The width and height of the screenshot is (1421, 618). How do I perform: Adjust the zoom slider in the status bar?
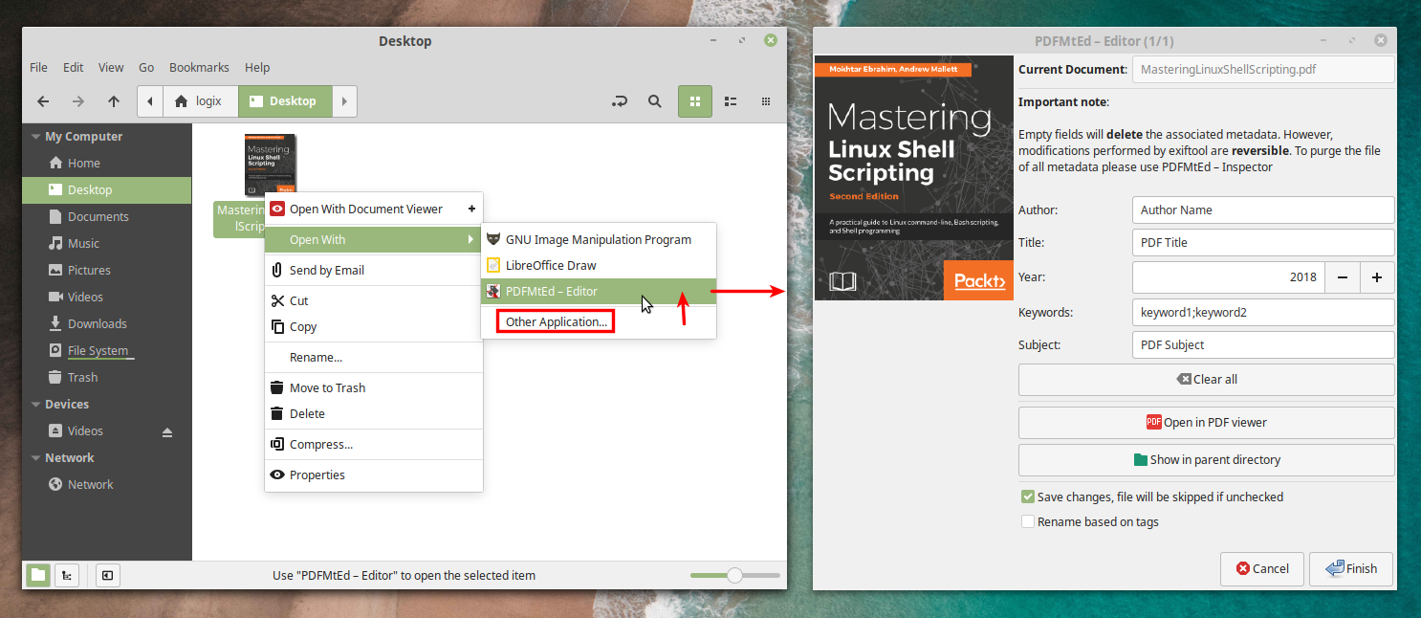pos(734,575)
